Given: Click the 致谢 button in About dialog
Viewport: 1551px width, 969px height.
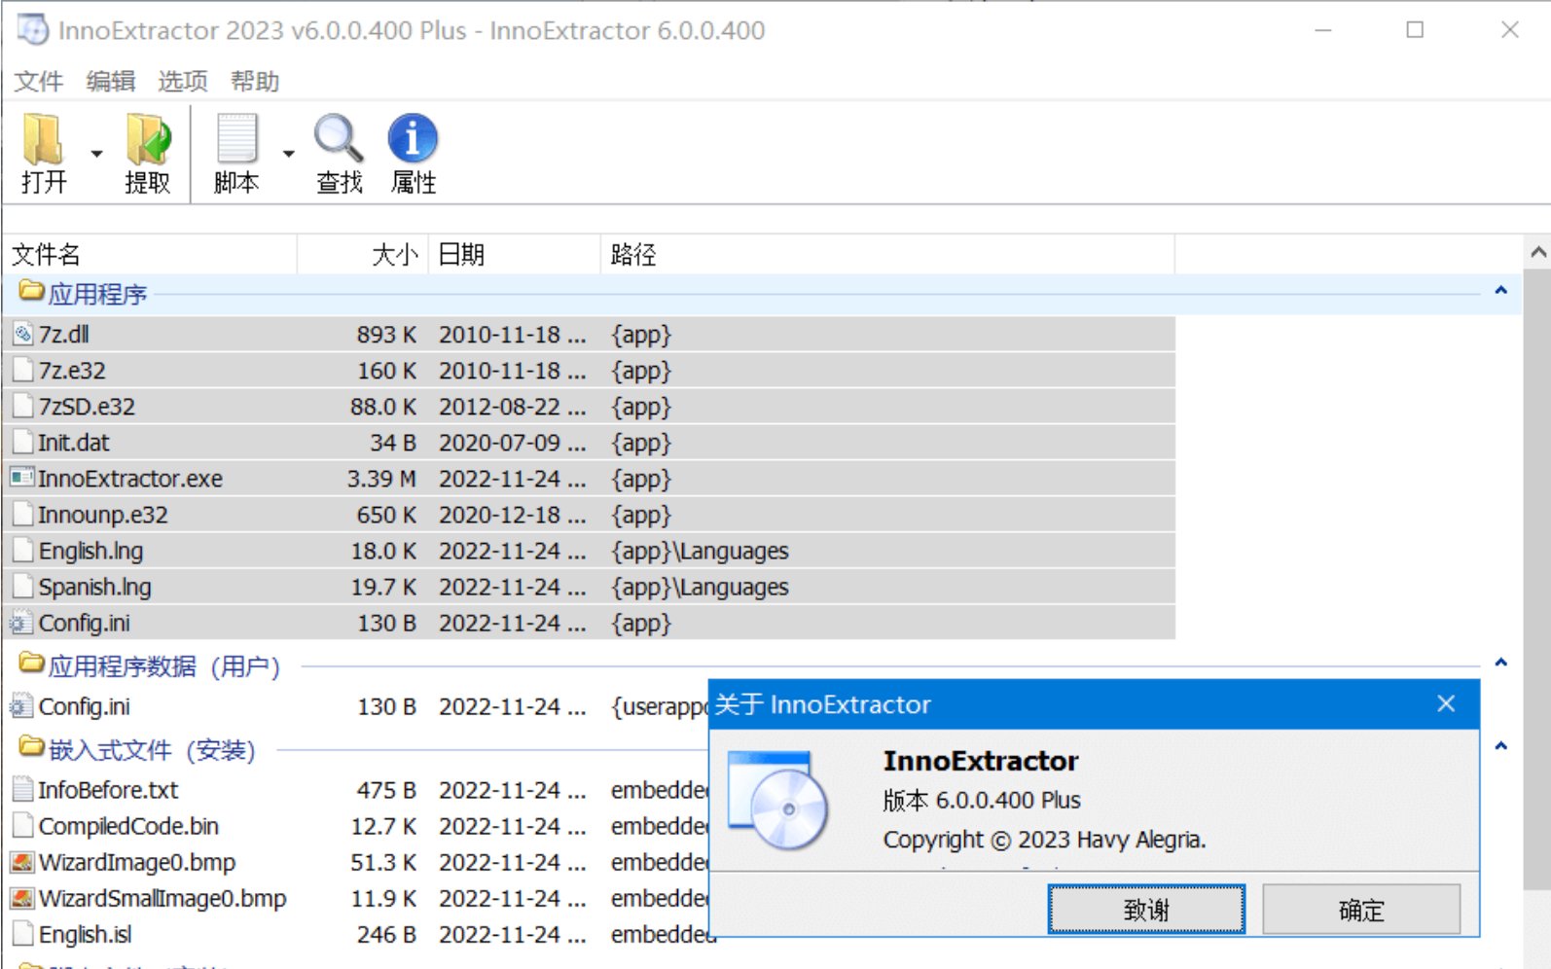Looking at the screenshot, I should pyautogui.click(x=1146, y=910).
